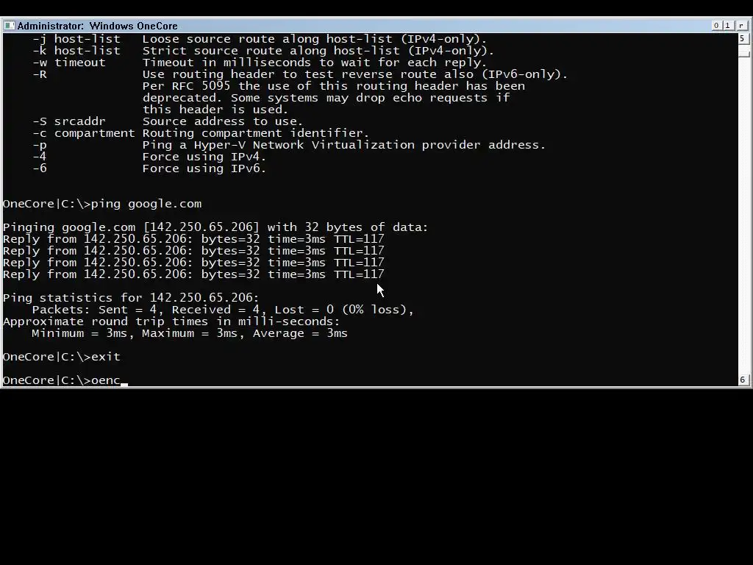Click the 'Minimum = 3ms' summary line

pos(190,333)
